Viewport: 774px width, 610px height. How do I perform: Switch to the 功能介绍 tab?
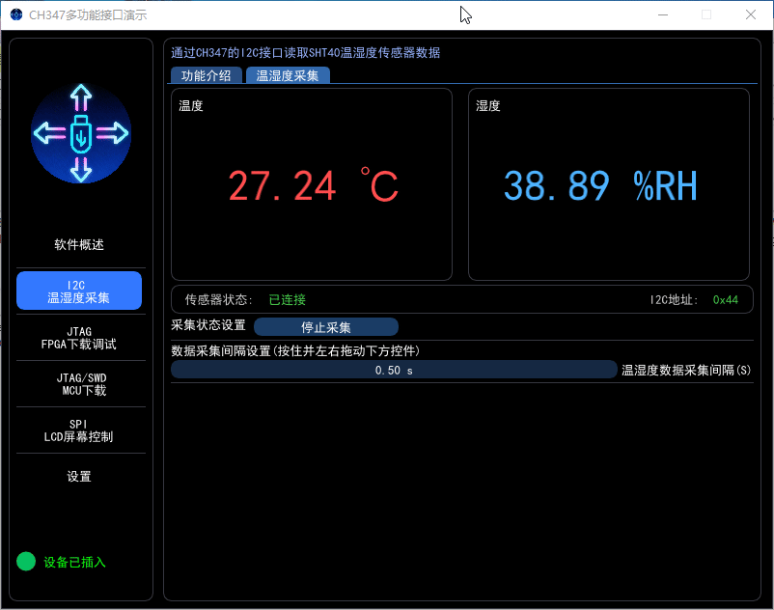click(206, 74)
